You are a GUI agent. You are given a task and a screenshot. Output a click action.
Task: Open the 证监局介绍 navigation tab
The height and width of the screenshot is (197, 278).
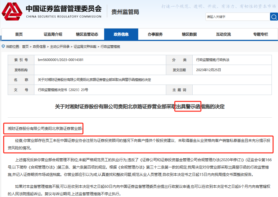point(53,34)
